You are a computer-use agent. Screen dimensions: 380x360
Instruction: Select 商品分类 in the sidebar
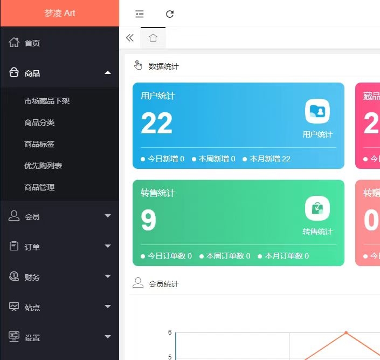click(x=39, y=123)
